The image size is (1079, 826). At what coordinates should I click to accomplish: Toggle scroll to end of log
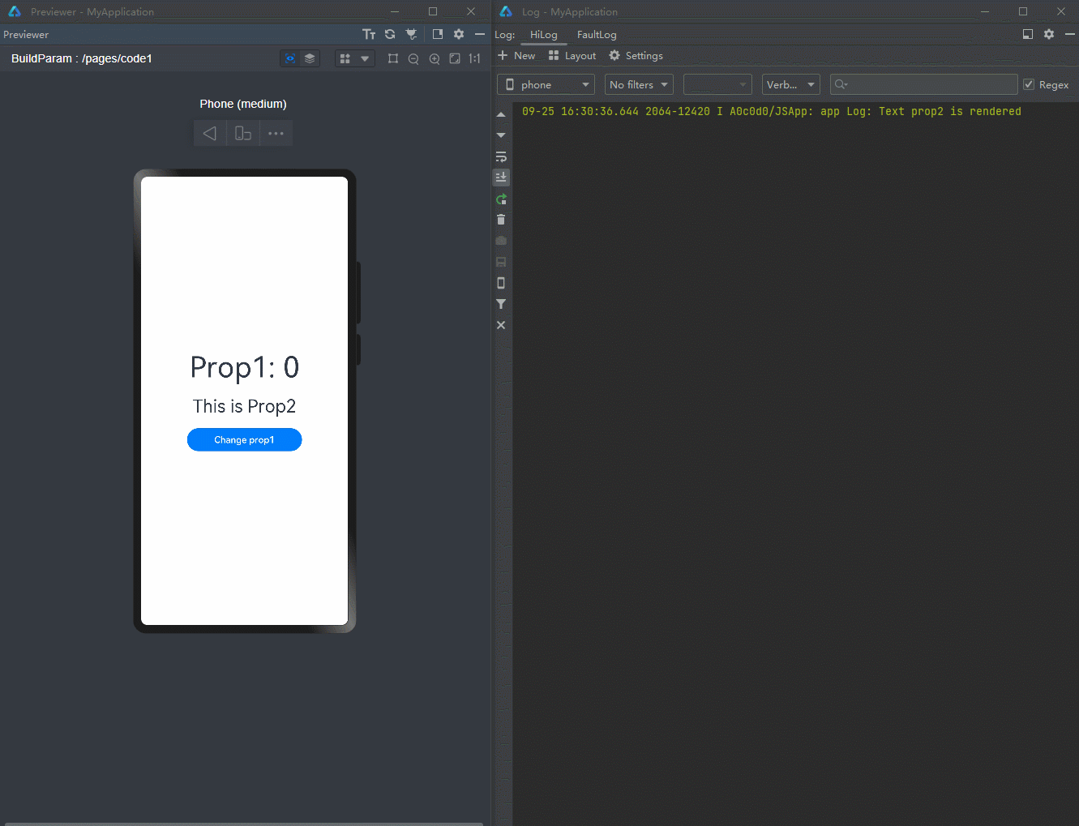pyautogui.click(x=501, y=177)
